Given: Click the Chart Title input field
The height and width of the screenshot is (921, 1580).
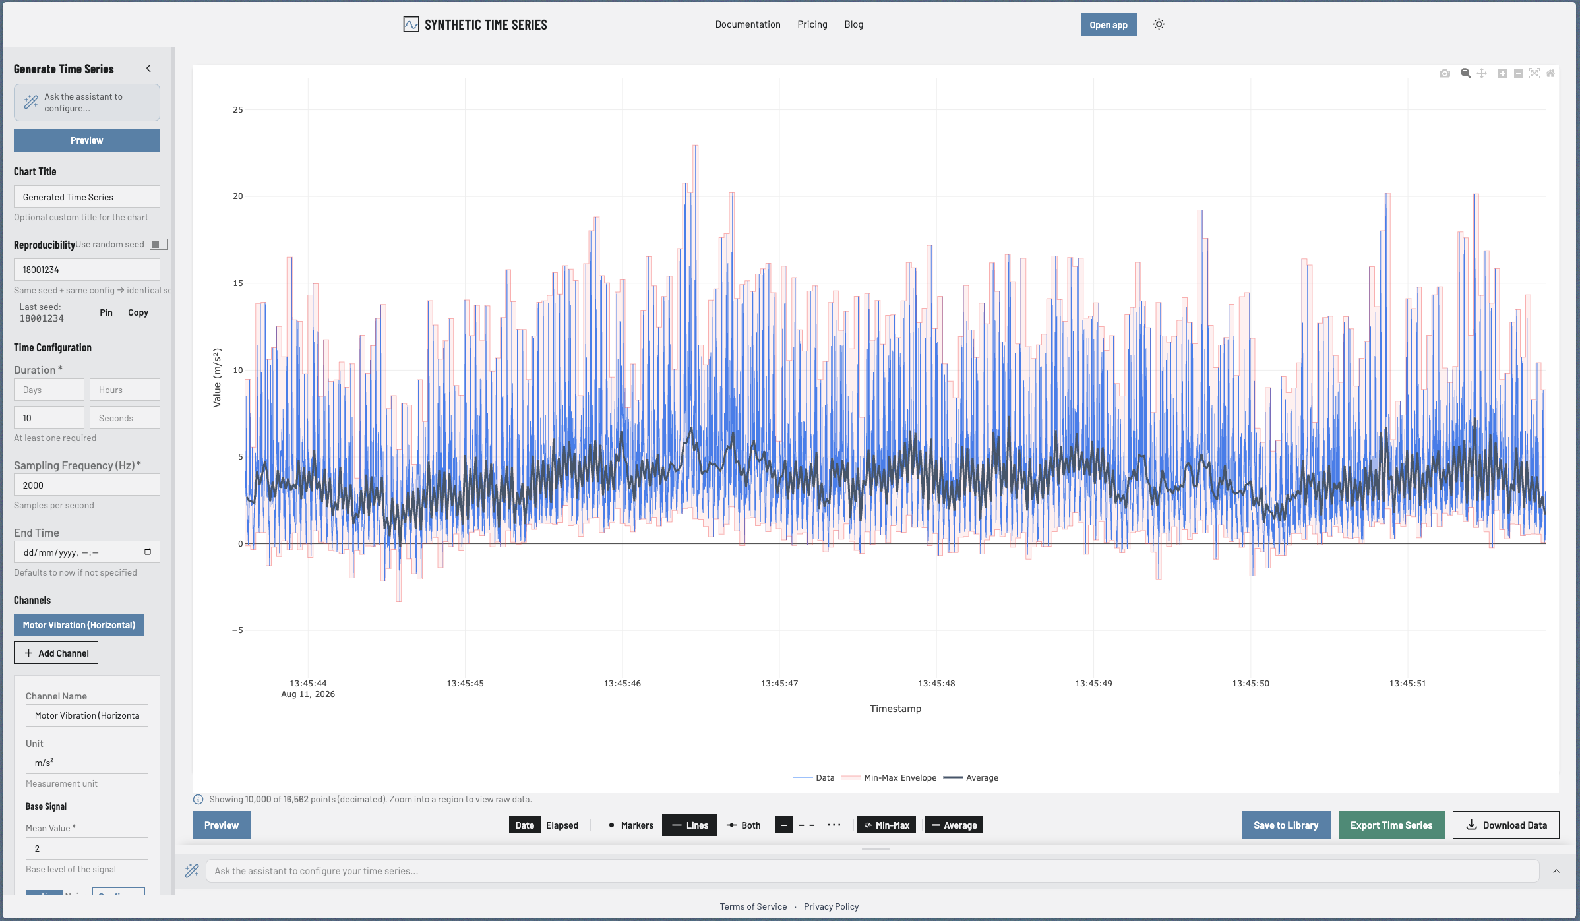Looking at the screenshot, I should click(x=87, y=197).
